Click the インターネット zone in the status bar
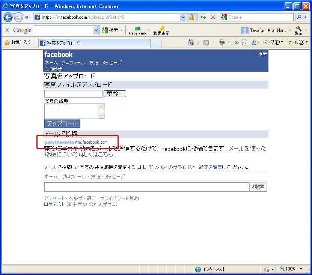The image size is (312, 275). pos(210,269)
